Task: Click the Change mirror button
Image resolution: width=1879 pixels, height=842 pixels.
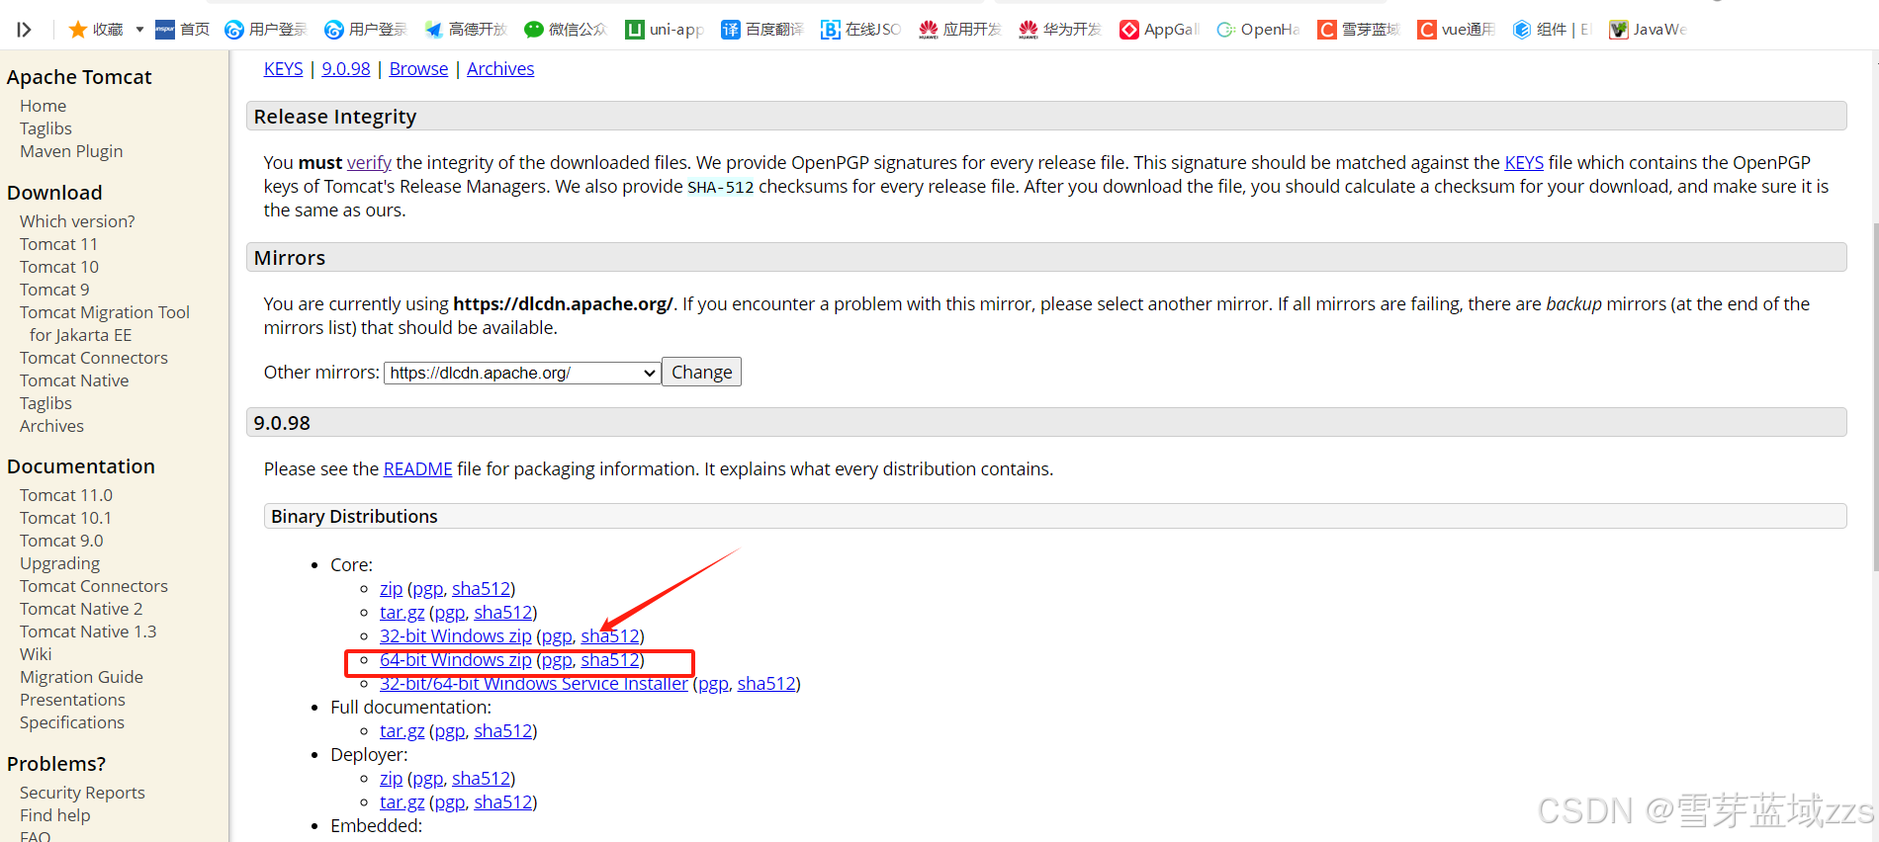Action: (701, 372)
